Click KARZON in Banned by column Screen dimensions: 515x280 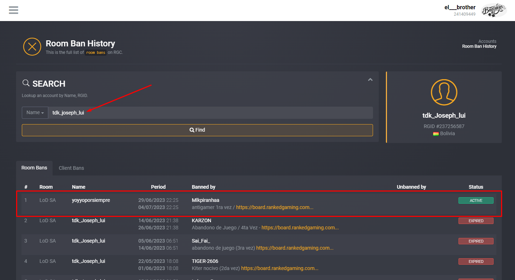pyautogui.click(x=201, y=220)
